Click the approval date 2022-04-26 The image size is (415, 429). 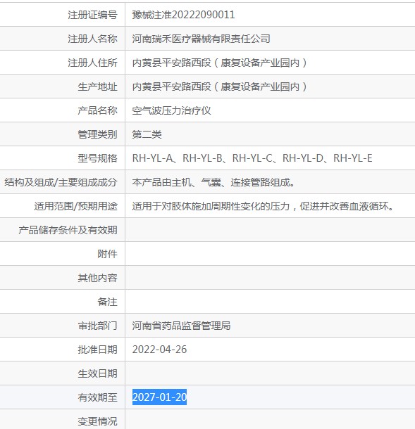tap(159, 350)
